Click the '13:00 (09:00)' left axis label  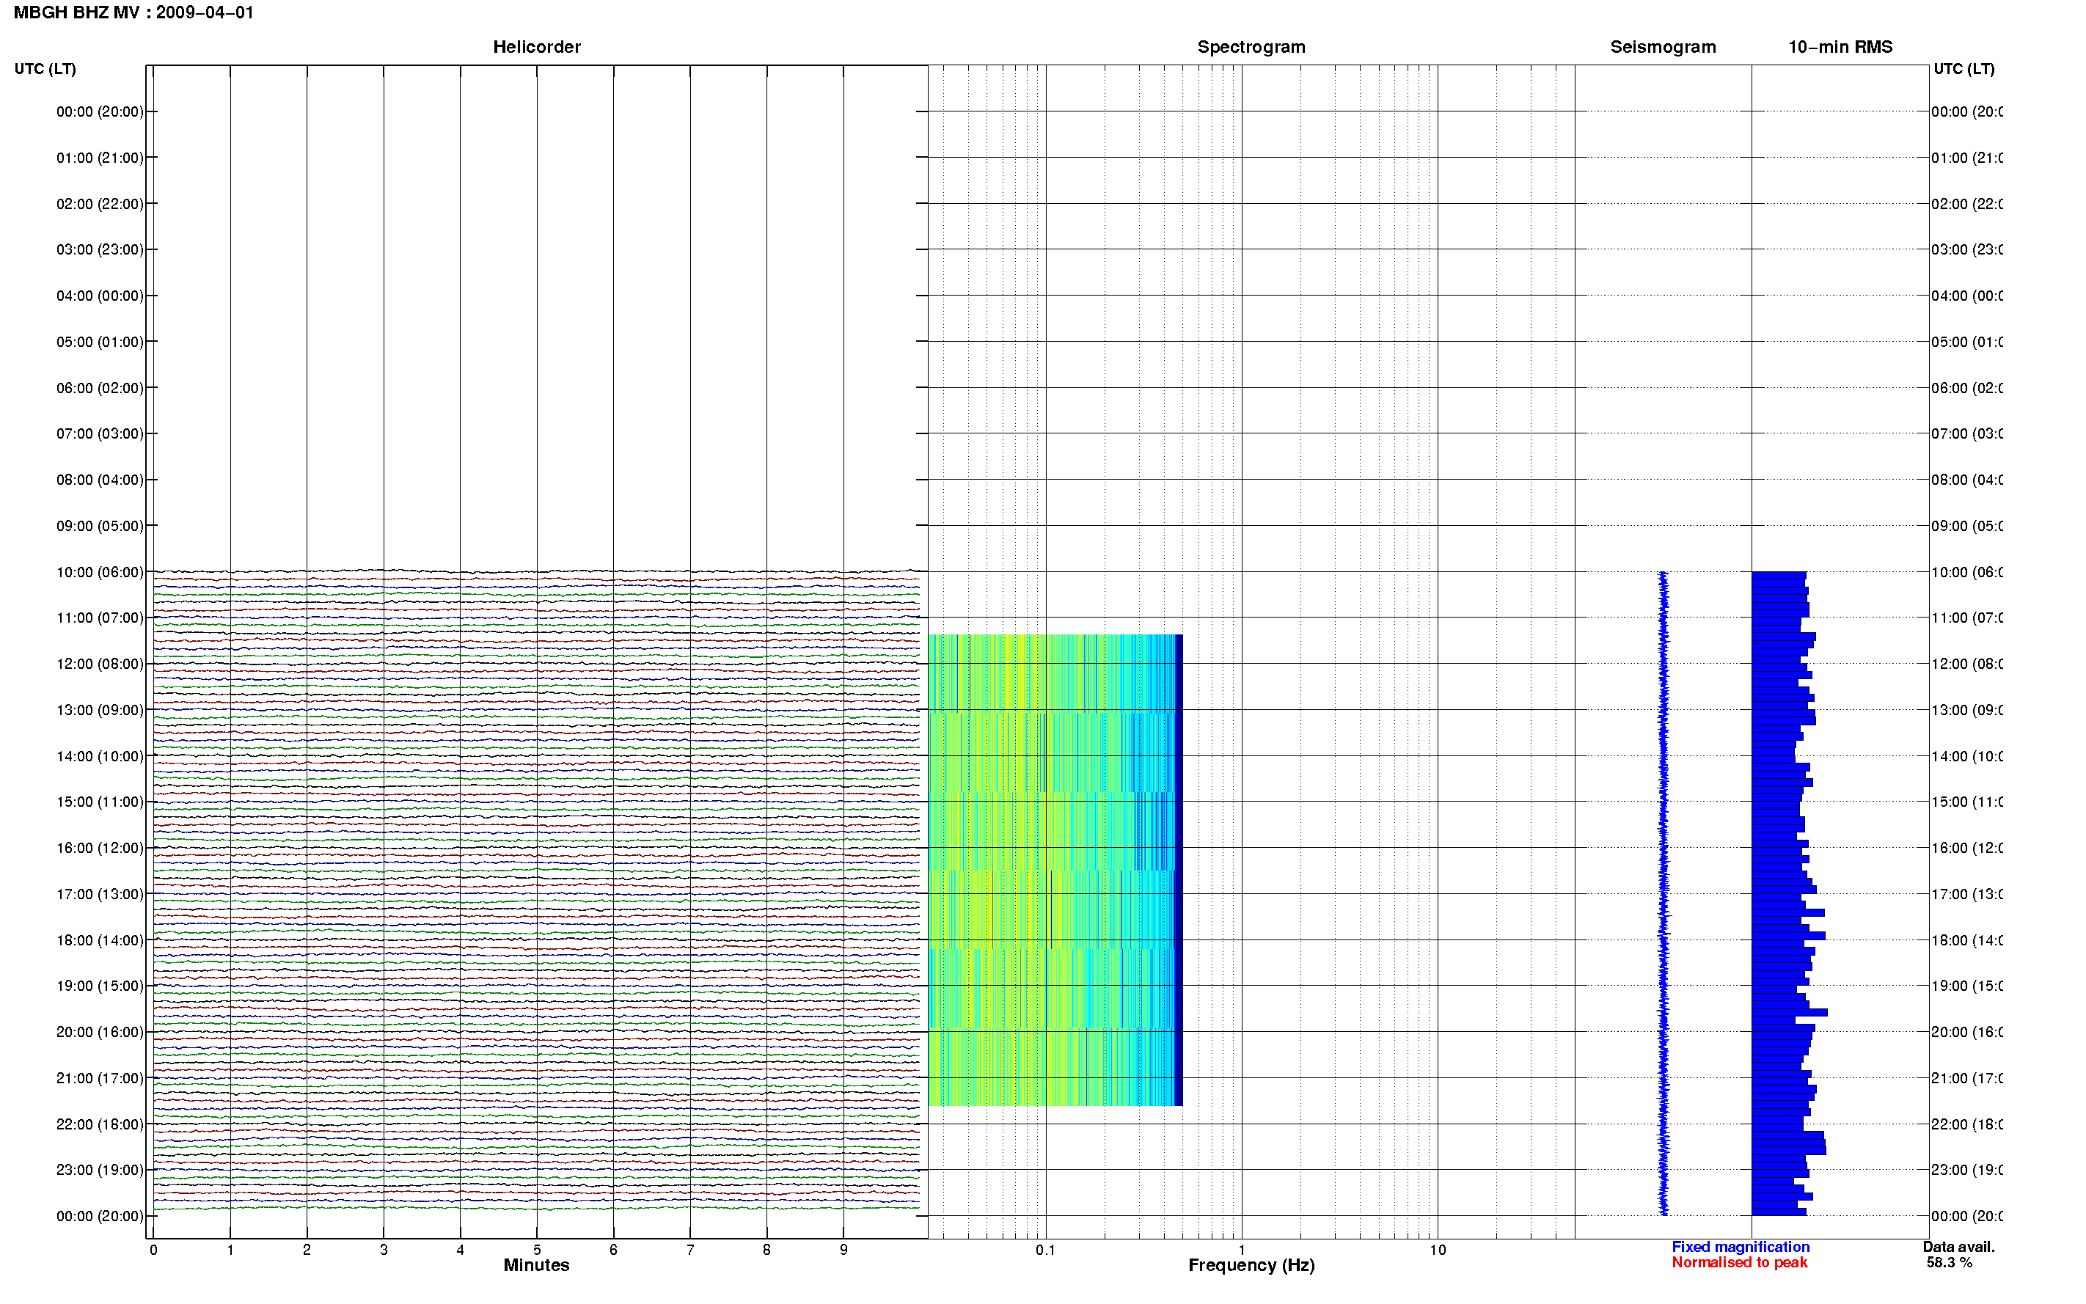(x=100, y=711)
